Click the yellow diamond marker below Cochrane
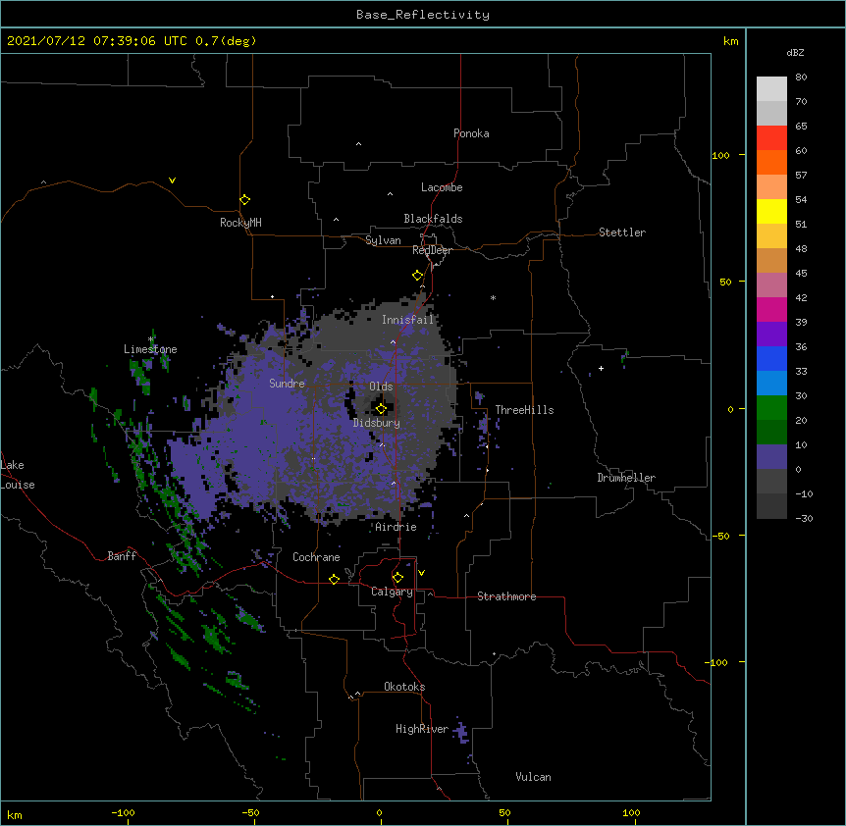The height and width of the screenshot is (826, 846). click(334, 579)
